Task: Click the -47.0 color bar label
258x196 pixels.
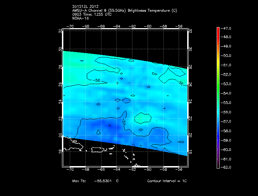Action: click(227, 28)
